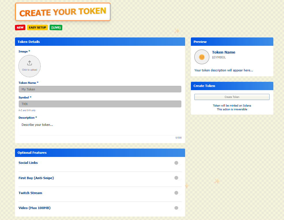Toggle the Twitch Stream option on
The height and width of the screenshot is (220, 284).
point(178,193)
